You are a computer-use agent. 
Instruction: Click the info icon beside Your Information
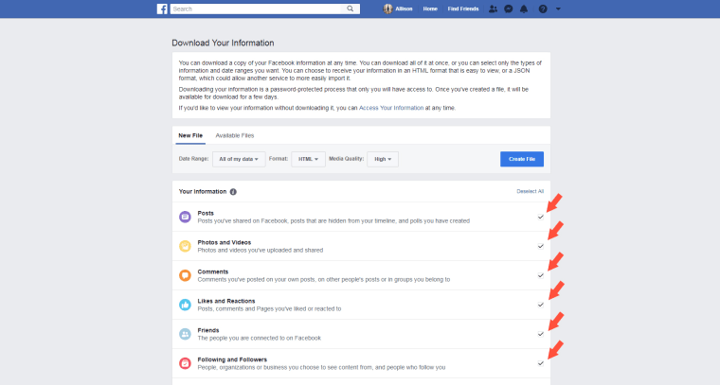pos(233,191)
